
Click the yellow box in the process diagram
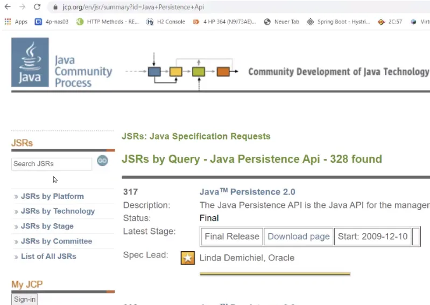click(176, 72)
